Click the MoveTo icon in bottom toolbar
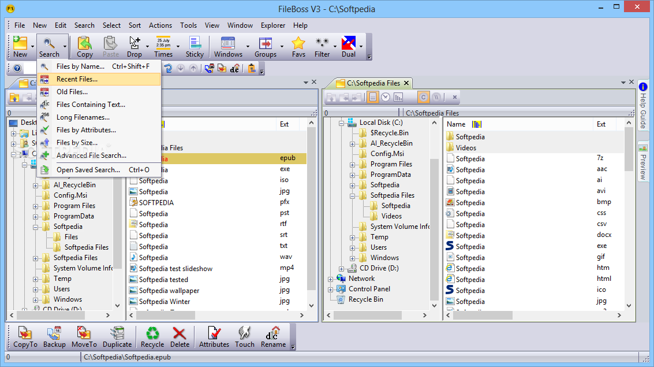The height and width of the screenshot is (367, 654). pyautogui.click(x=84, y=337)
